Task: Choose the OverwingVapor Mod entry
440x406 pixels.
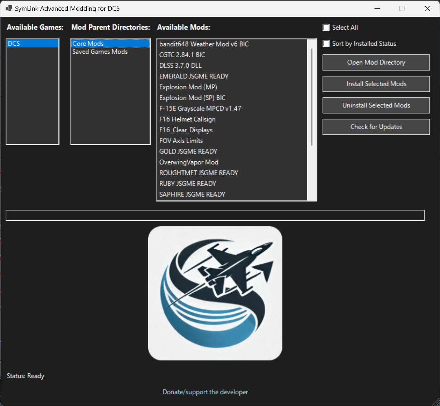Action: (189, 162)
